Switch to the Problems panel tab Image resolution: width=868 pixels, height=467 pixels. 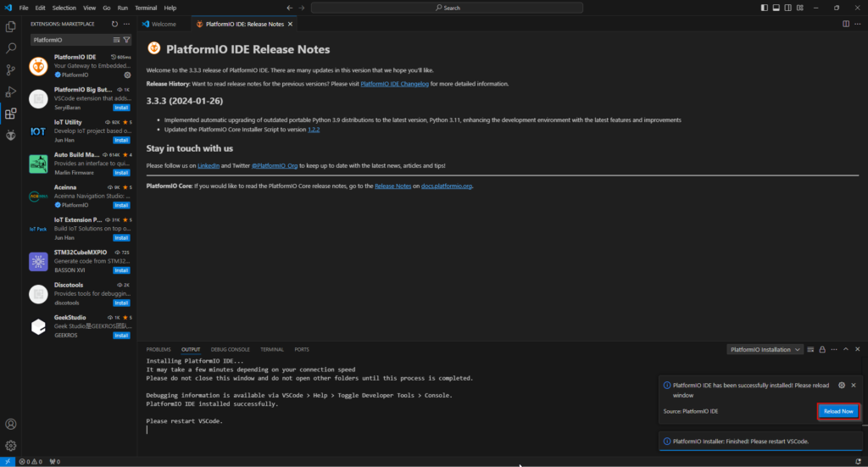159,350
